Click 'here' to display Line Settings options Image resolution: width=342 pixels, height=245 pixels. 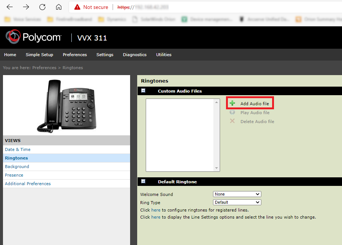(156, 217)
